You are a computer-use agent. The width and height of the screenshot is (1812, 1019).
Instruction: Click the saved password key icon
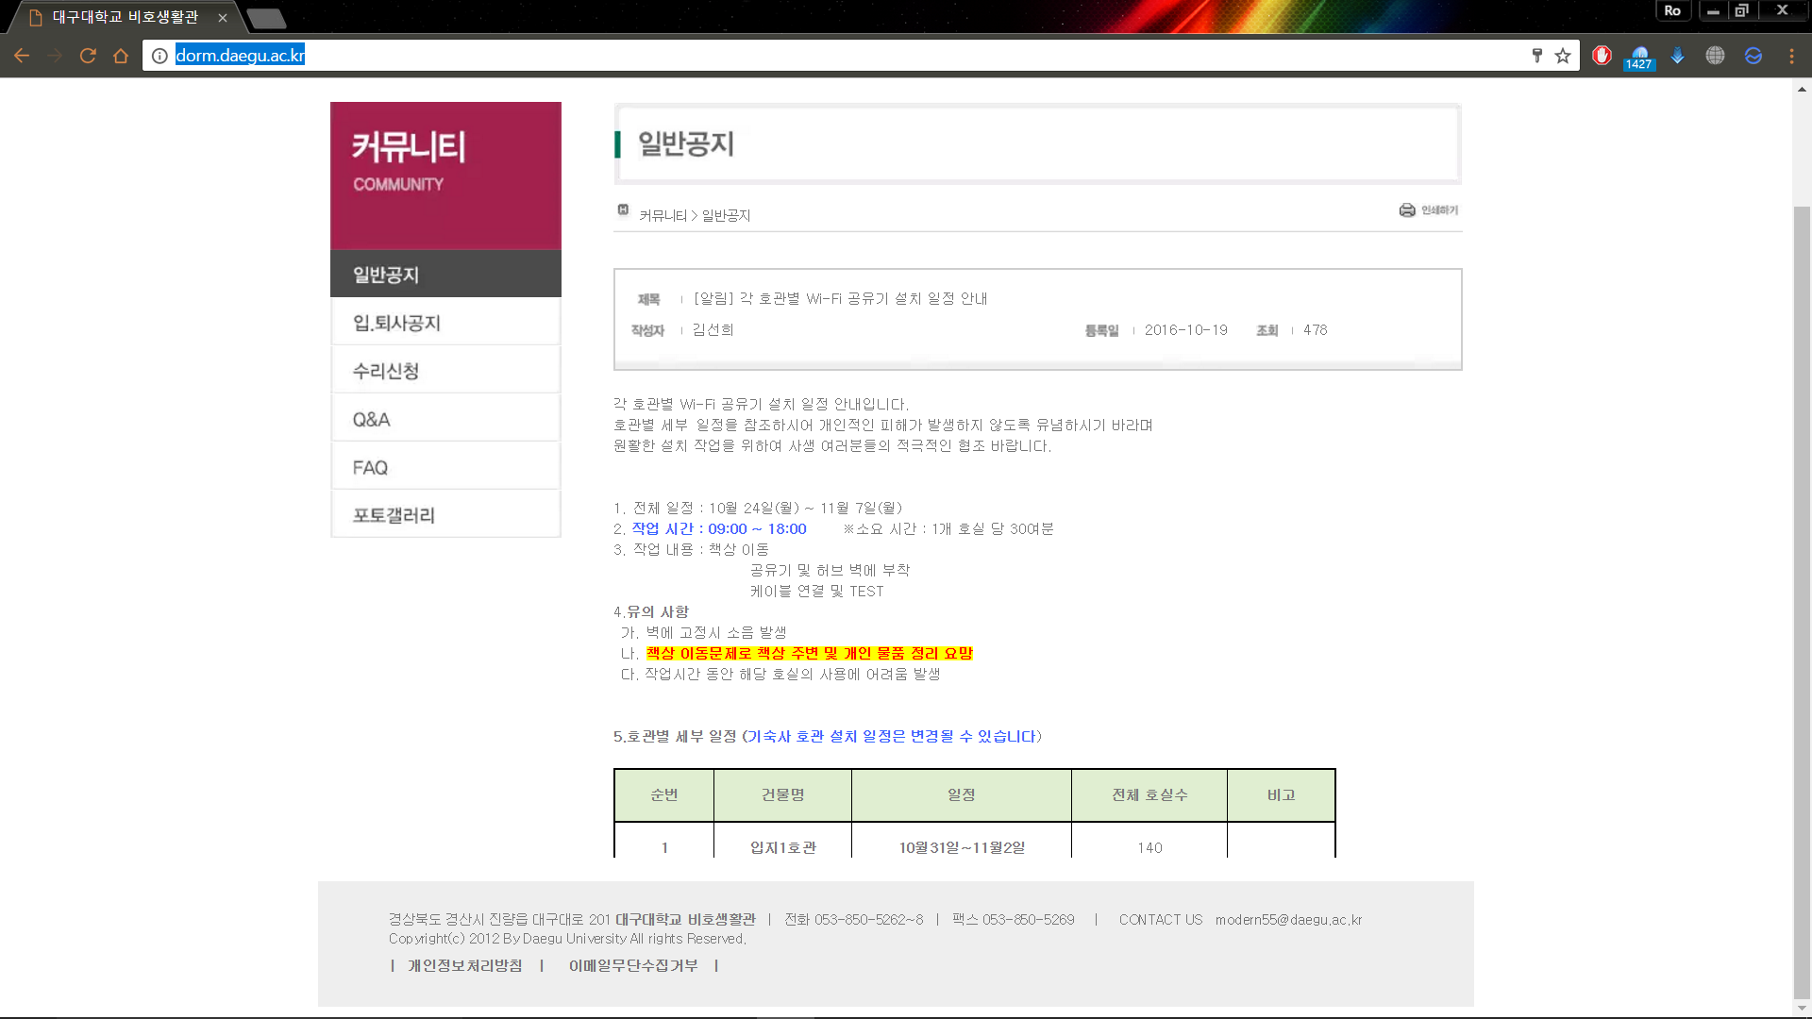(x=1536, y=56)
